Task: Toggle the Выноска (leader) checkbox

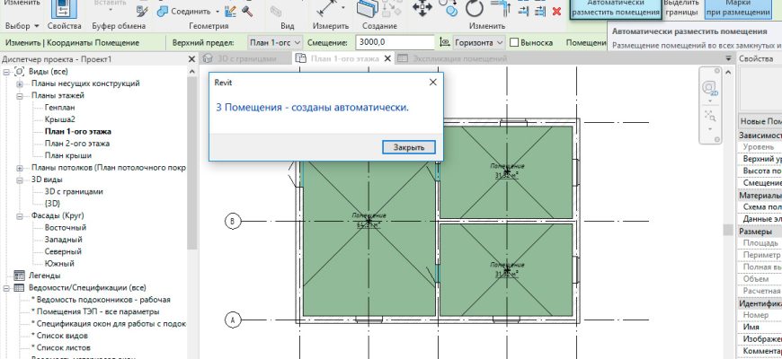Action: point(514,42)
